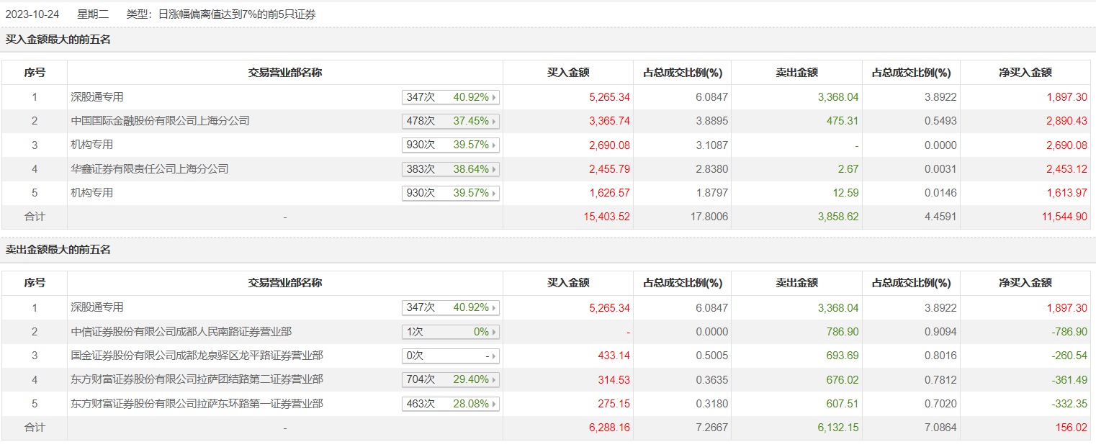Click the 买入金额最大的前五名 section header

[58, 40]
